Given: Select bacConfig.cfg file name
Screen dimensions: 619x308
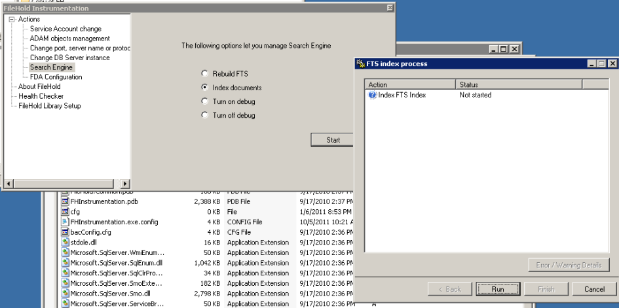Looking at the screenshot, I should pos(91,232).
